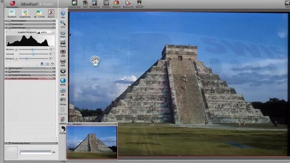Adjust the Kontrast slider
290x163 pixels.
pos(33,54)
